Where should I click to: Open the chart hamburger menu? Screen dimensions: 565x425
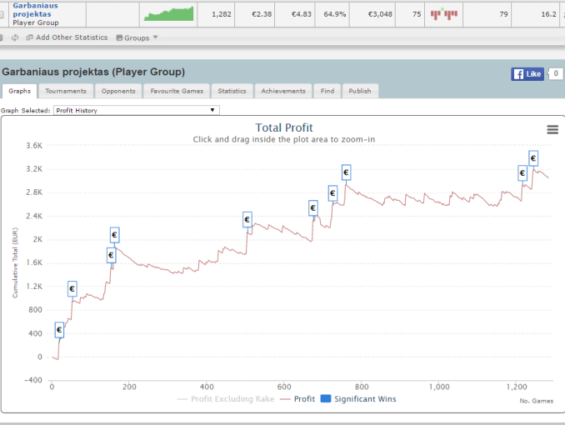coord(552,129)
